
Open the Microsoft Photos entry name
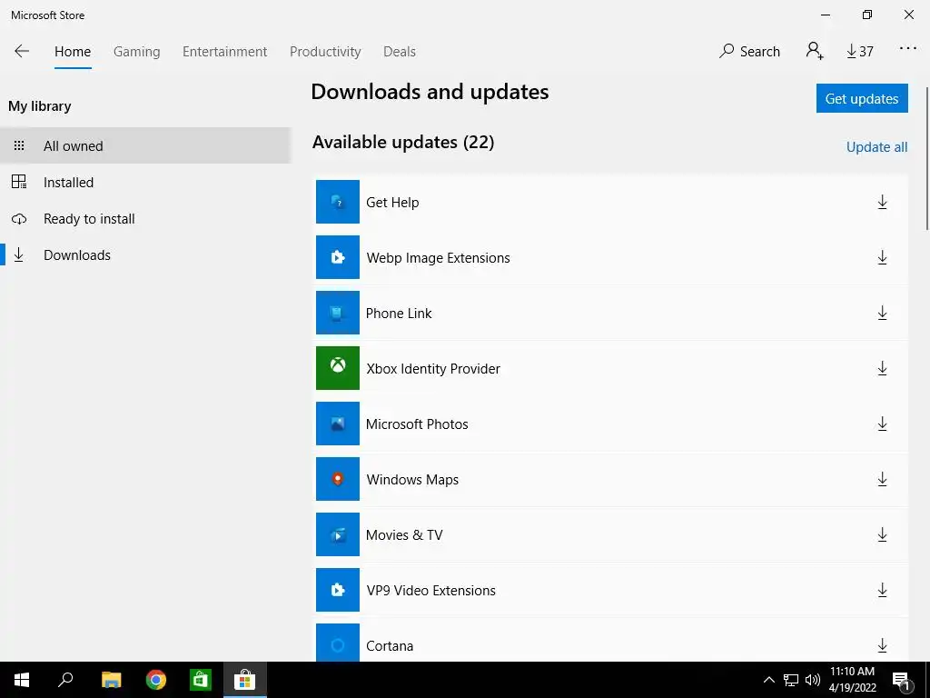(417, 424)
